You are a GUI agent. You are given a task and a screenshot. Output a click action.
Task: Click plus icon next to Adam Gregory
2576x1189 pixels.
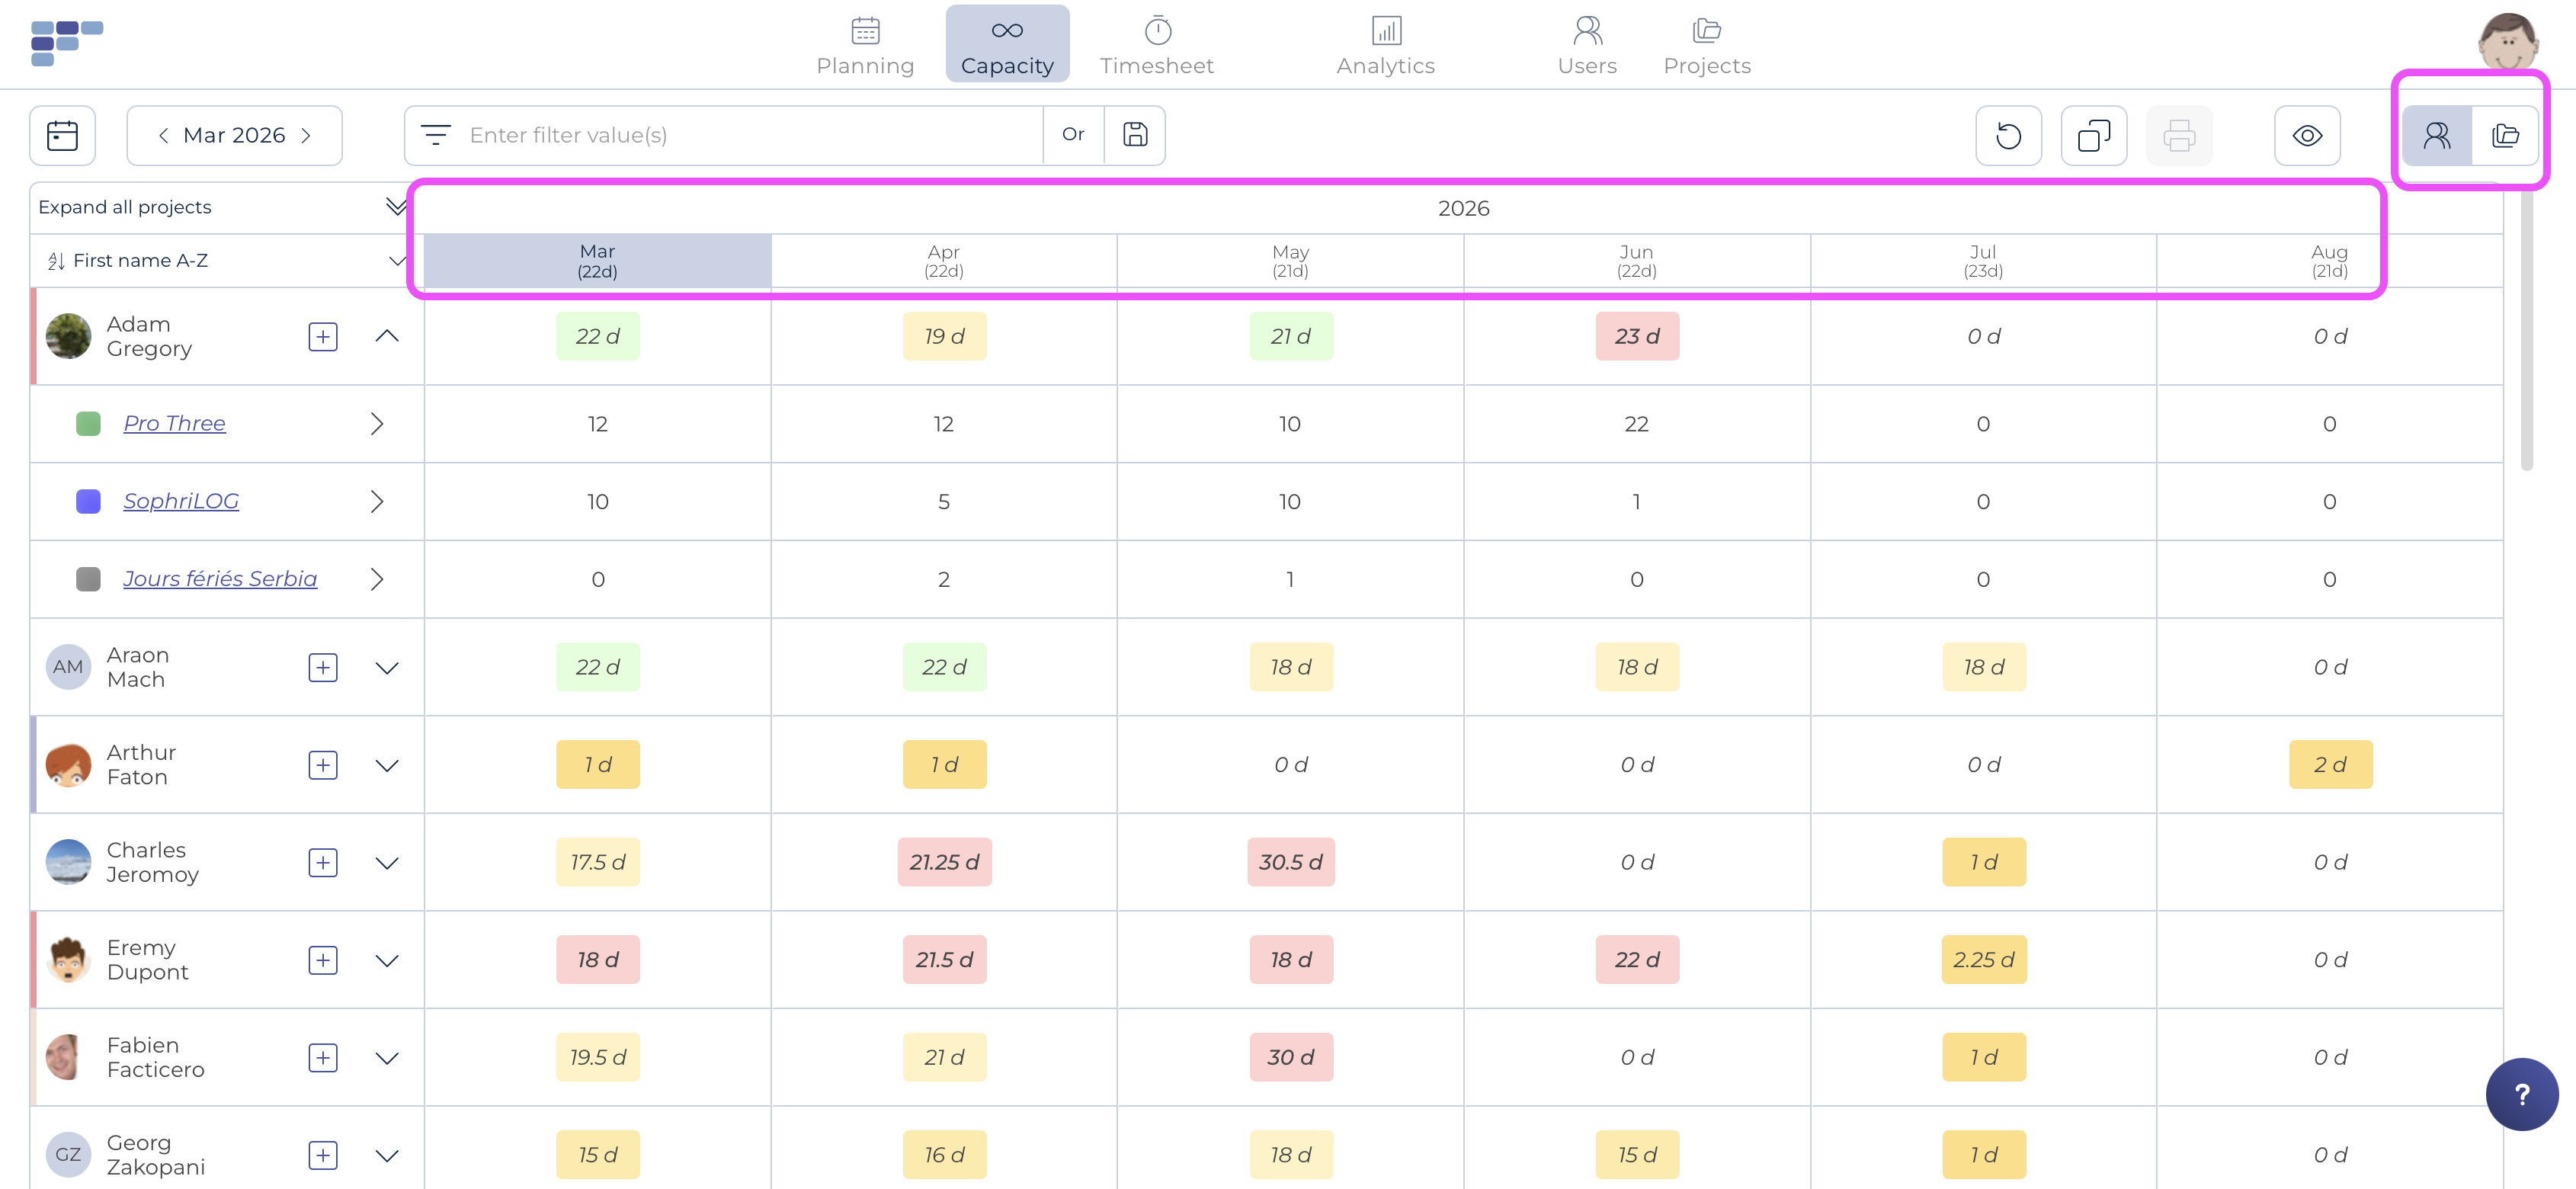pyautogui.click(x=322, y=337)
